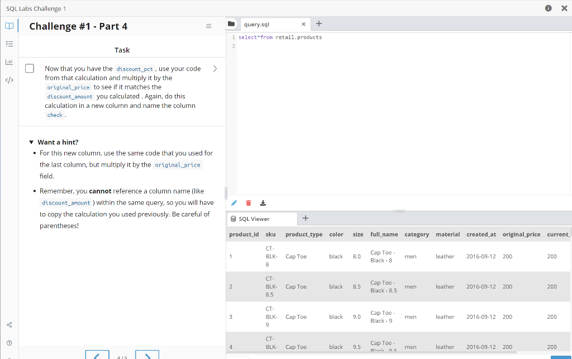Open the book/lessons icon in the left sidebar
Viewport: 572px width, 359px height.
(9, 26)
